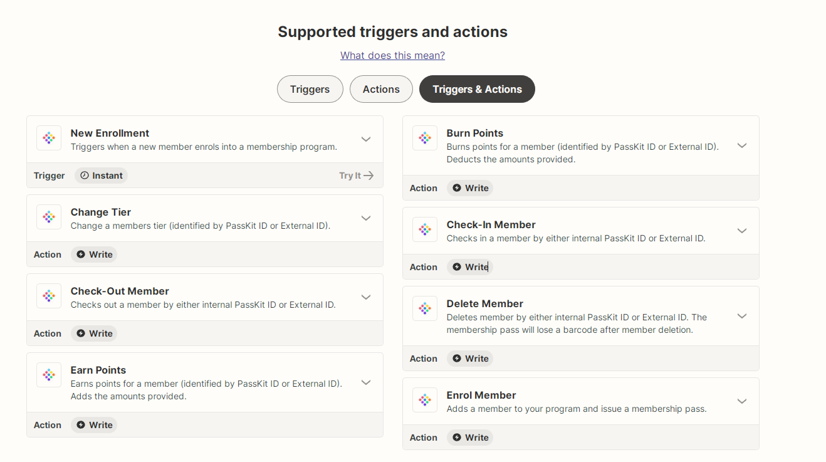Expand the New Enrollment trigger details
Viewport: 826px width, 462px height.
click(366, 139)
